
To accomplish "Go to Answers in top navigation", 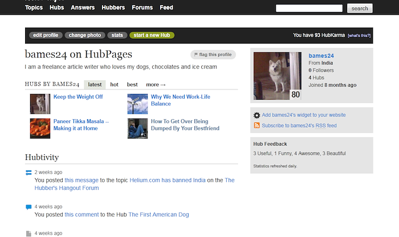I will coord(83,7).
